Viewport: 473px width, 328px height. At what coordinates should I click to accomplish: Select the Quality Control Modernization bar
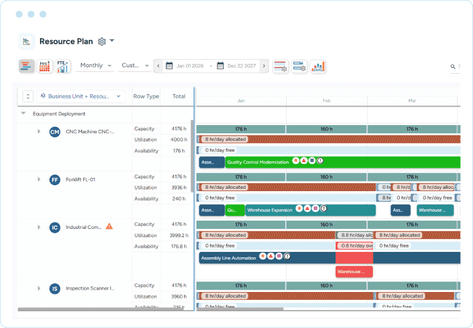point(343,162)
